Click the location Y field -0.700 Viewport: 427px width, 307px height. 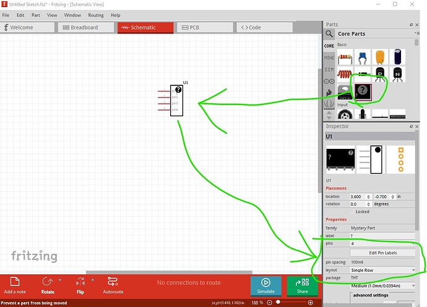tap(382, 196)
